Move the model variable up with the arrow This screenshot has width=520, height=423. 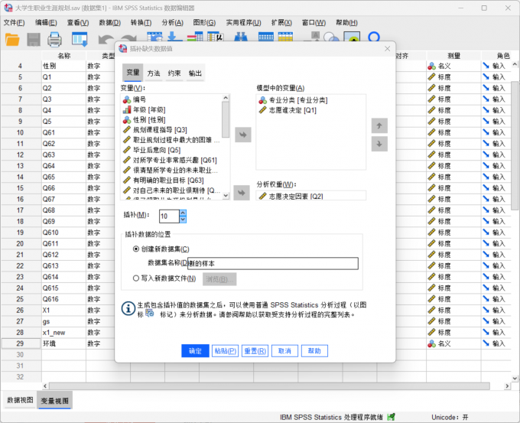pos(379,125)
